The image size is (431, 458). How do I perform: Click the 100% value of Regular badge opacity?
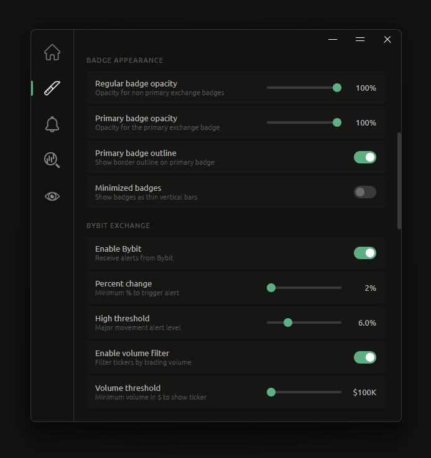point(366,88)
